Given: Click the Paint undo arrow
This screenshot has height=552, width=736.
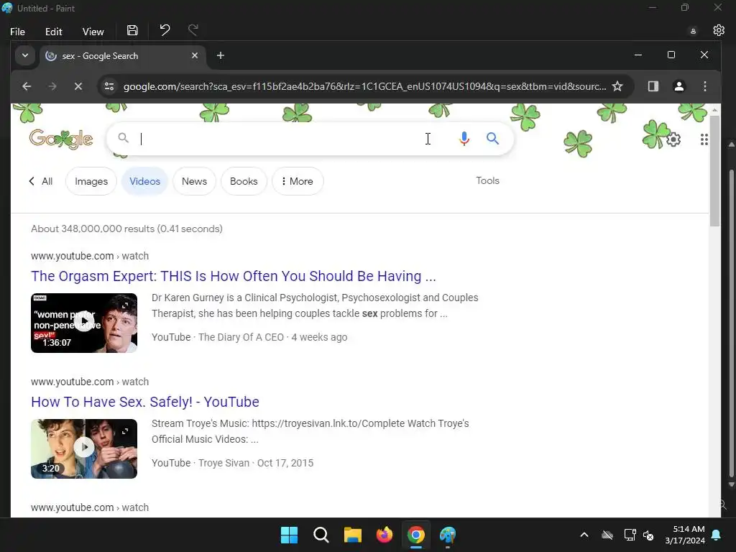Looking at the screenshot, I should pos(165,30).
